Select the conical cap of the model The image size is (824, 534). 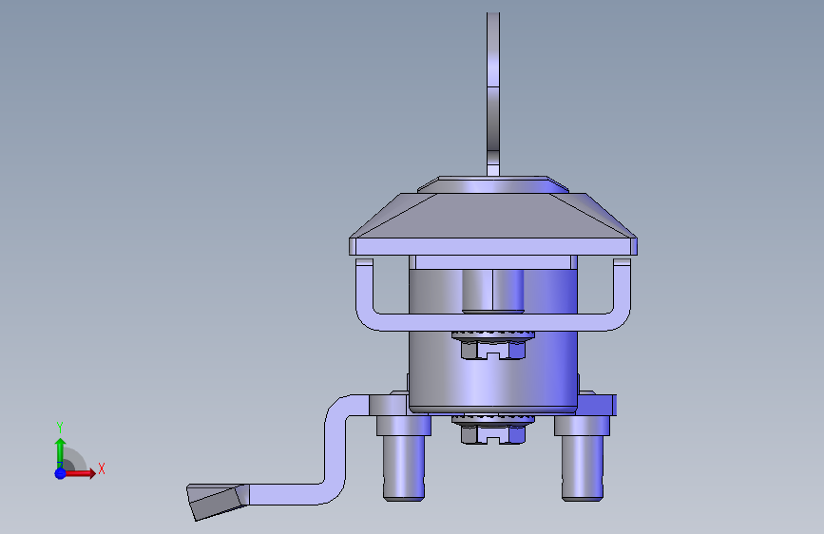(493, 216)
